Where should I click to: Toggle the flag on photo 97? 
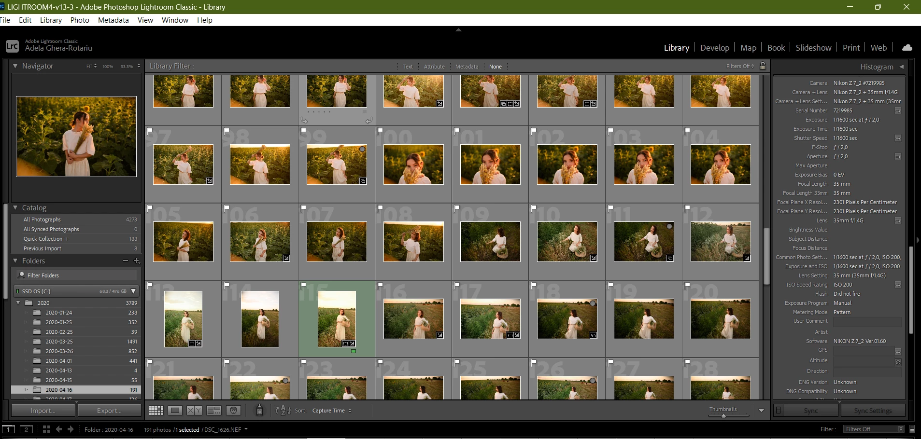click(x=150, y=130)
